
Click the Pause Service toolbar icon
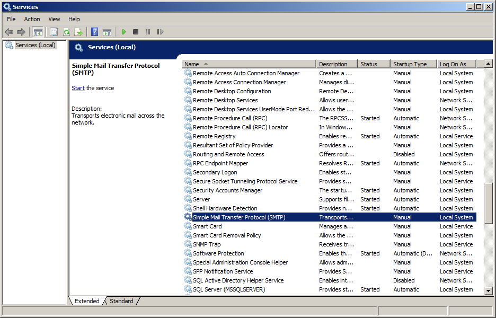(148, 32)
